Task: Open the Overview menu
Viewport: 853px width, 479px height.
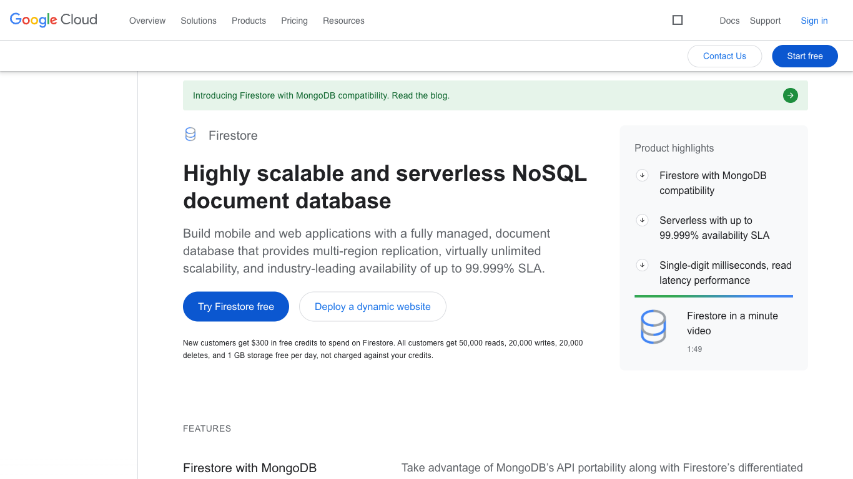Action: [147, 21]
